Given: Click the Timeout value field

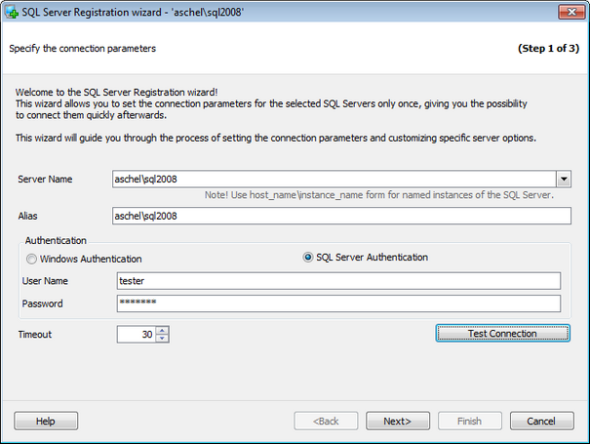Looking at the screenshot, I should pyautogui.click(x=137, y=335).
